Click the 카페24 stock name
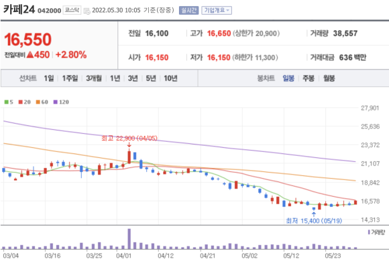389x263 pixels. (19, 9)
